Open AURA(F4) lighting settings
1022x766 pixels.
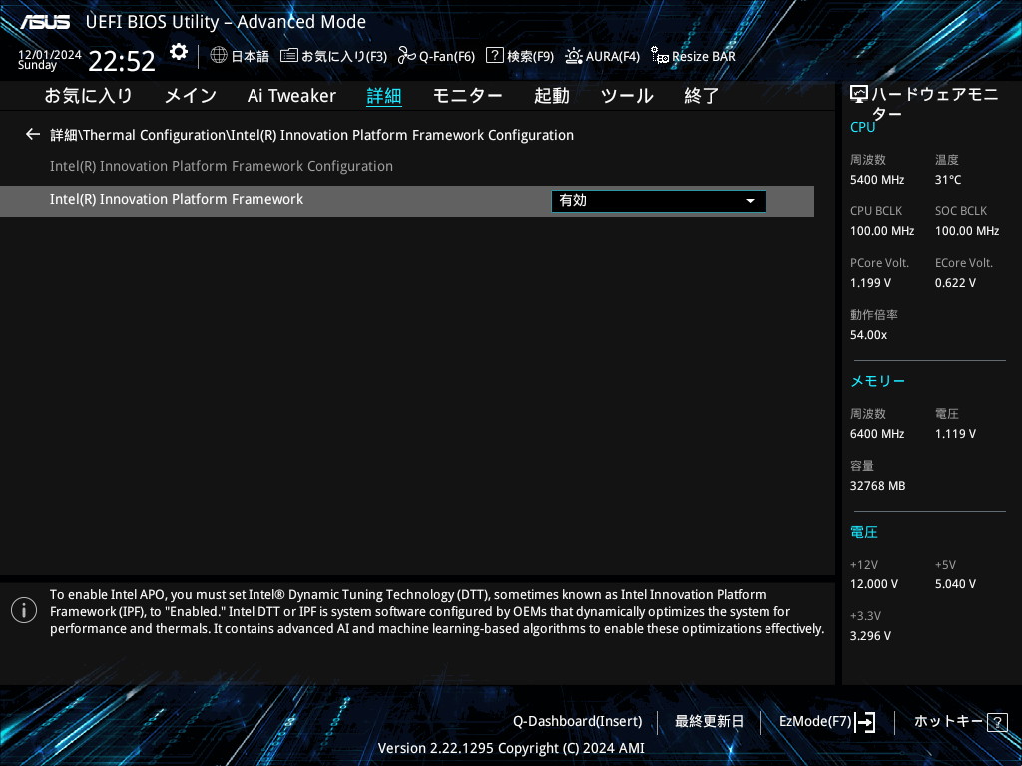point(602,56)
